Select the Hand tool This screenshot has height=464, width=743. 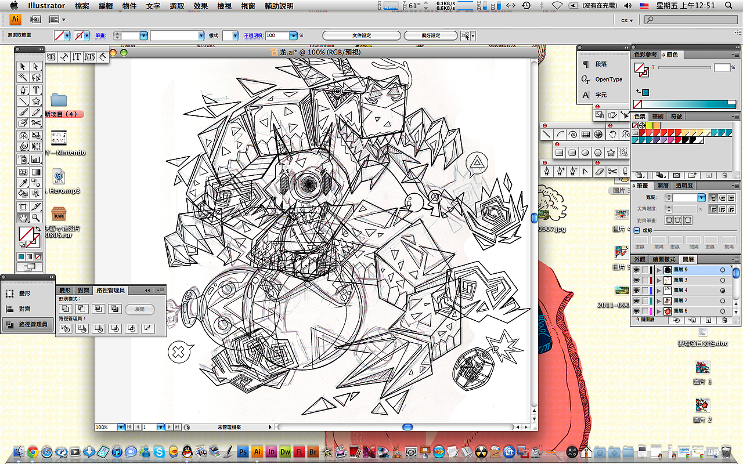[x=23, y=217]
